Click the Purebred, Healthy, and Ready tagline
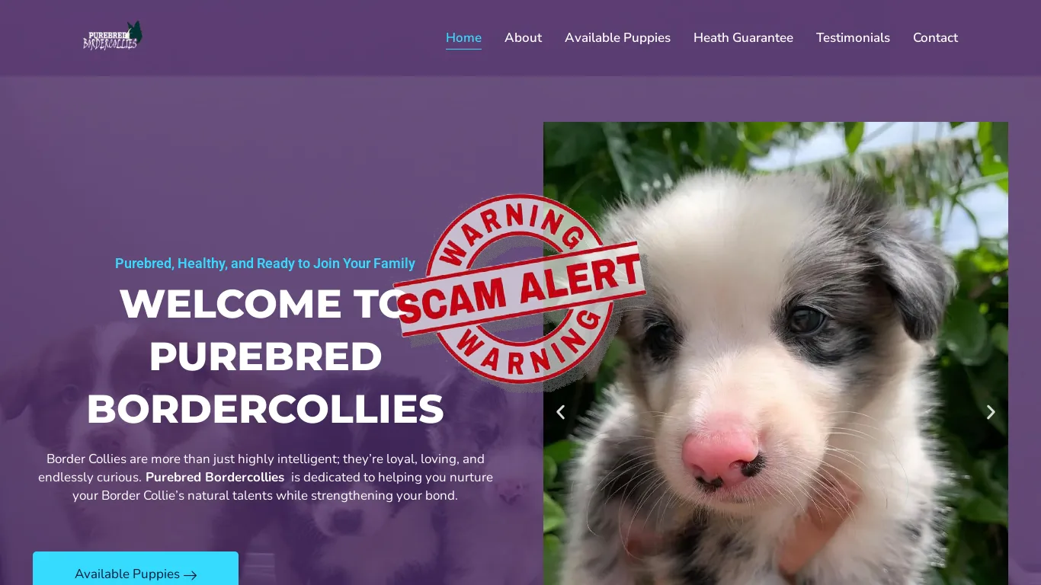 click(265, 264)
